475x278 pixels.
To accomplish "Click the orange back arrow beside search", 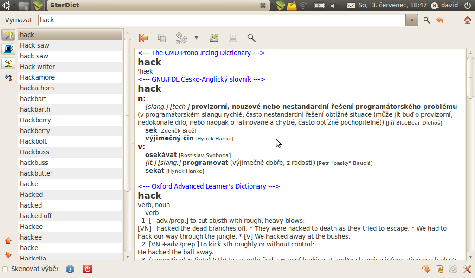I will pos(440,20).
